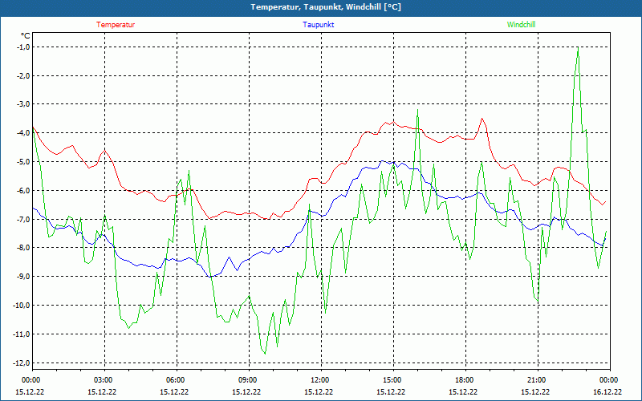Screen dimensions: 642x401
Task: Click the 06:00 time axis label
Action: (177, 380)
